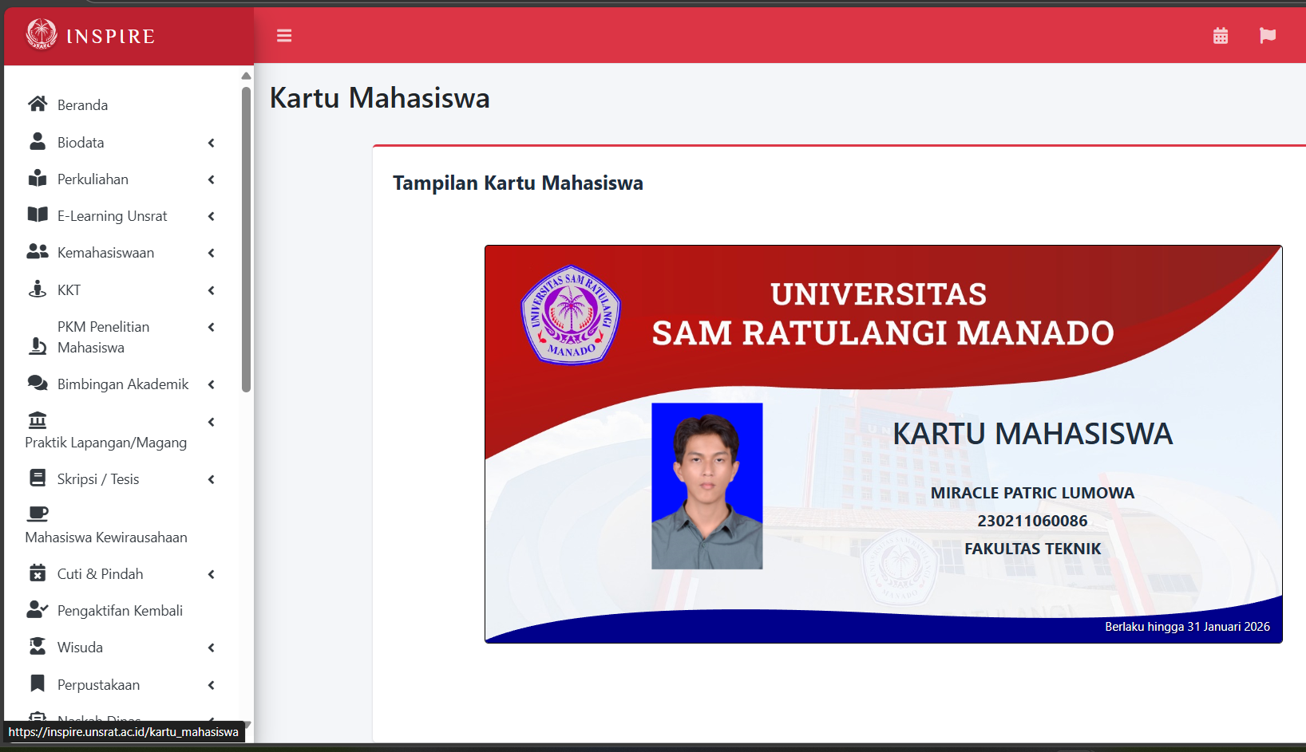Click the Praktik Lapangan building icon

pyautogui.click(x=38, y=420)
